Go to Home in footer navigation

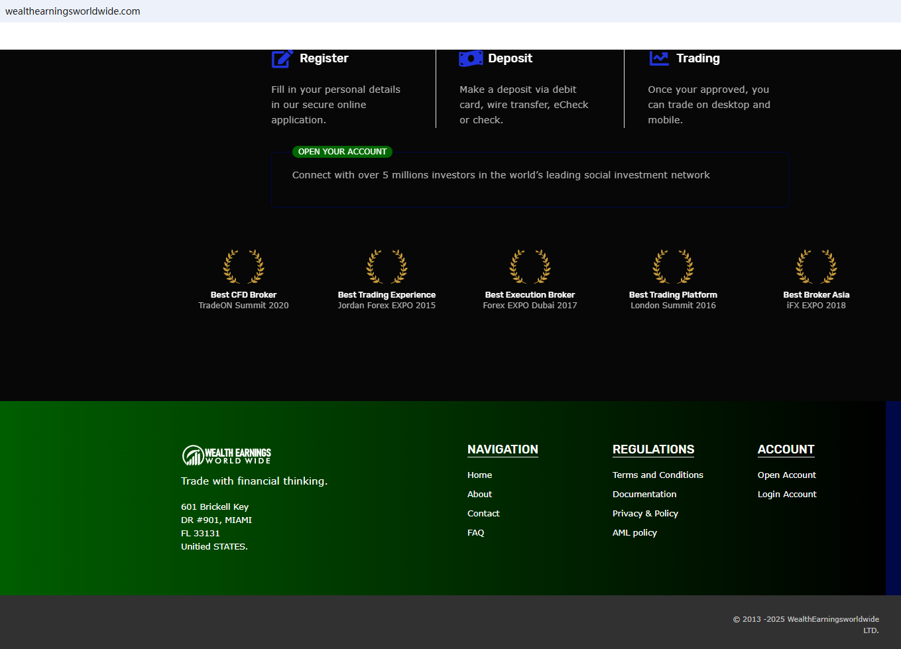tap(479, 475)
